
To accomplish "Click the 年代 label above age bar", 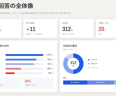I will [x=65, y=78].
